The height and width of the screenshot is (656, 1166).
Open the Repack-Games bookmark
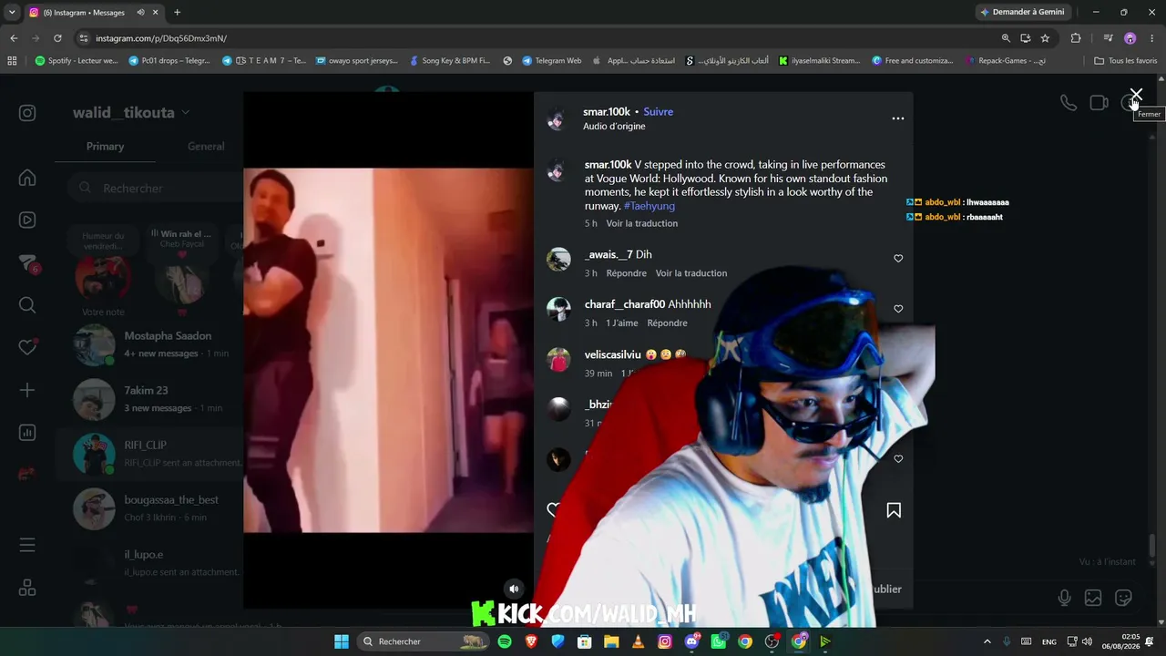1006,61
